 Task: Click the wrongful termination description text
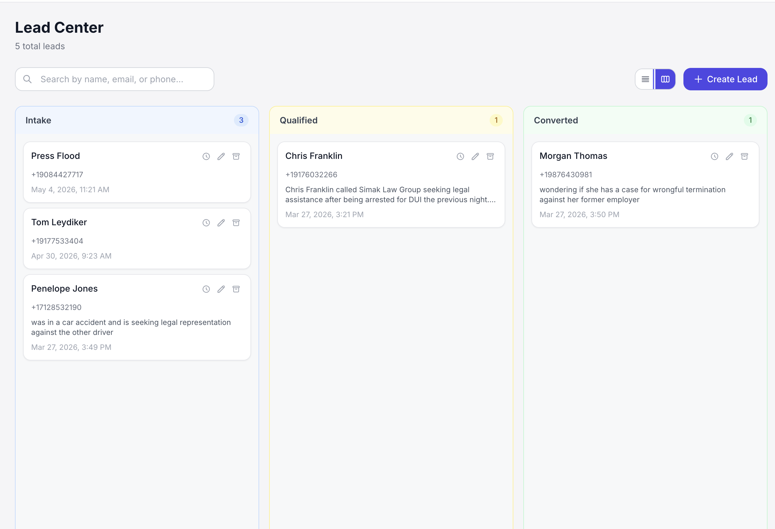pos(632,194)
